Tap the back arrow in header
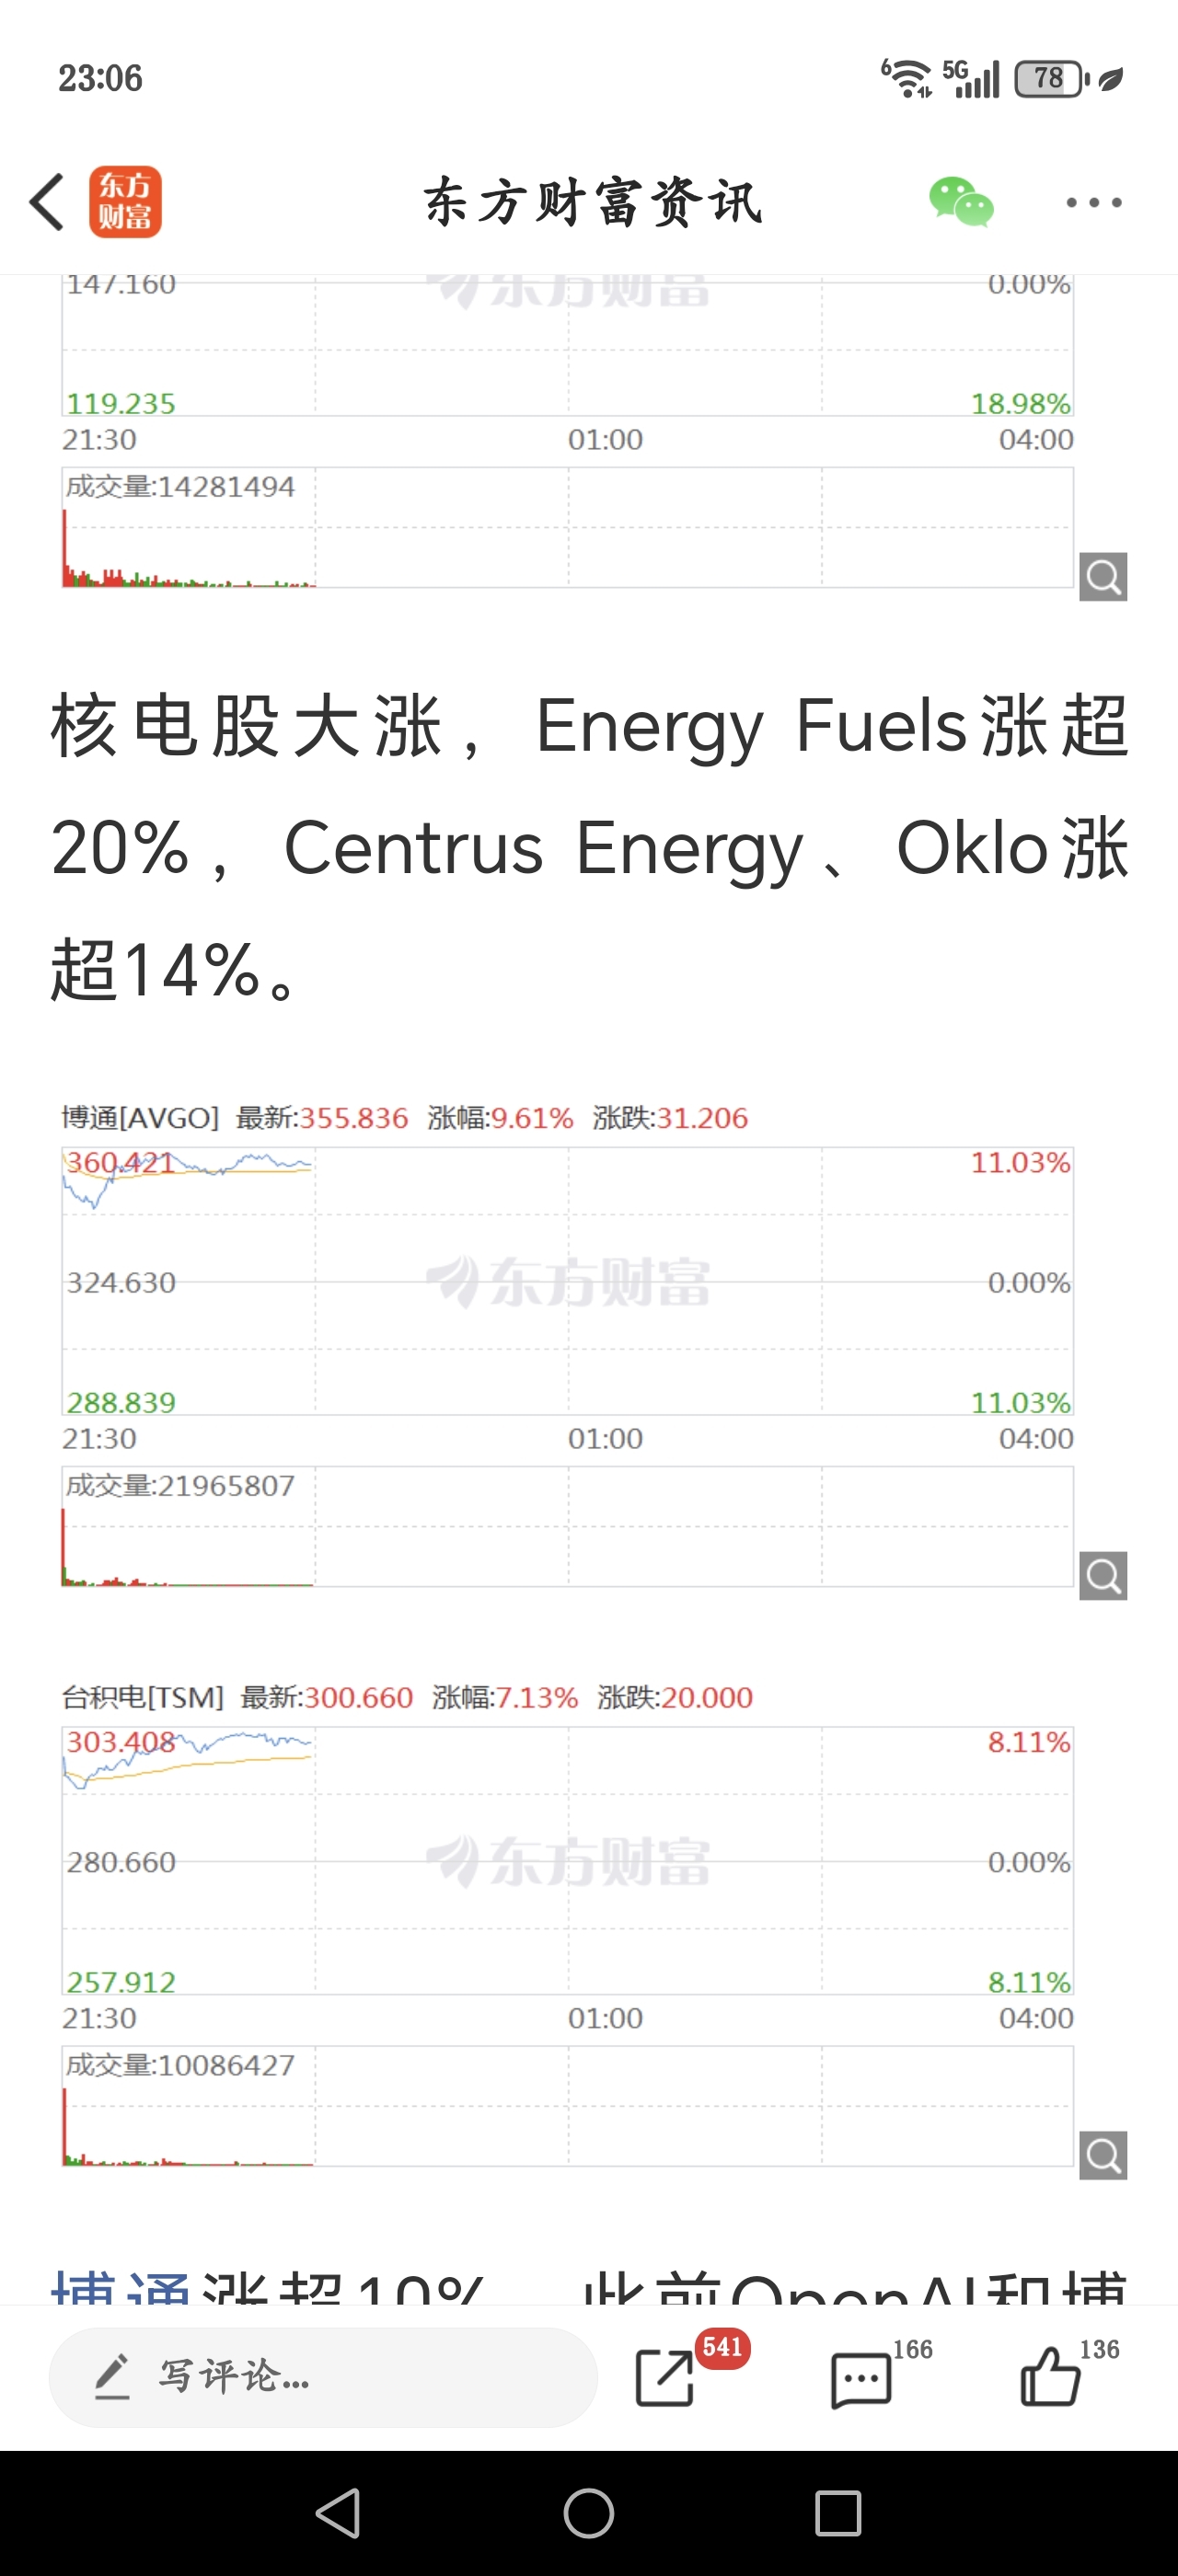 [x=47, y=202]
